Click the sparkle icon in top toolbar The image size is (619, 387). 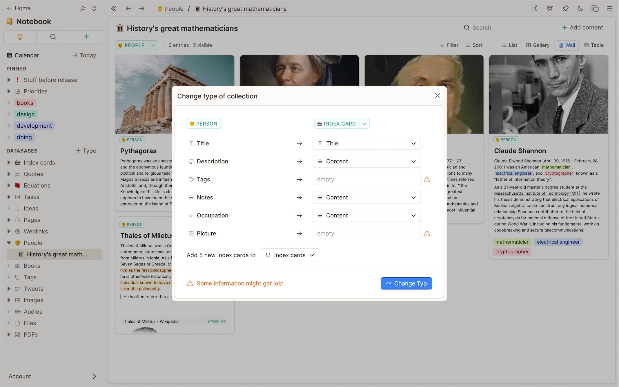535,9
